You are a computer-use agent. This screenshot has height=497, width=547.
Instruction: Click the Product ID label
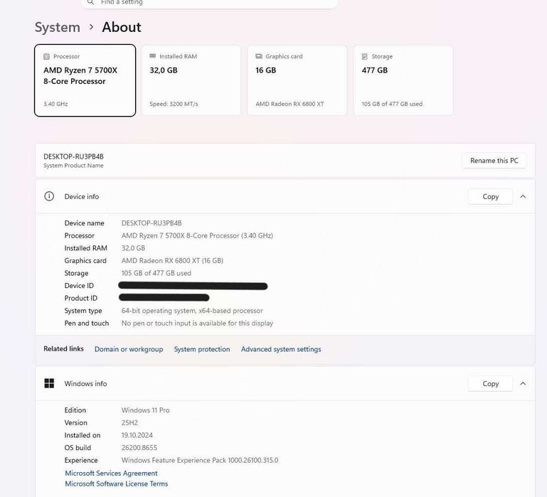[81, 298]
